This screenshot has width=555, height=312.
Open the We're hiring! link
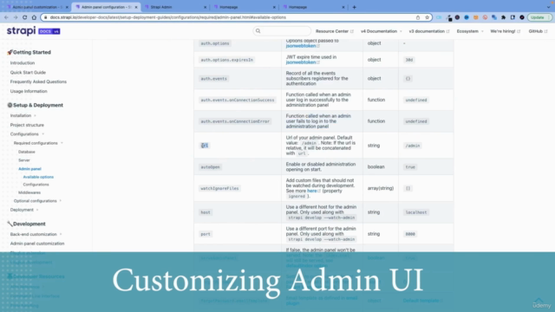(505, 31)
